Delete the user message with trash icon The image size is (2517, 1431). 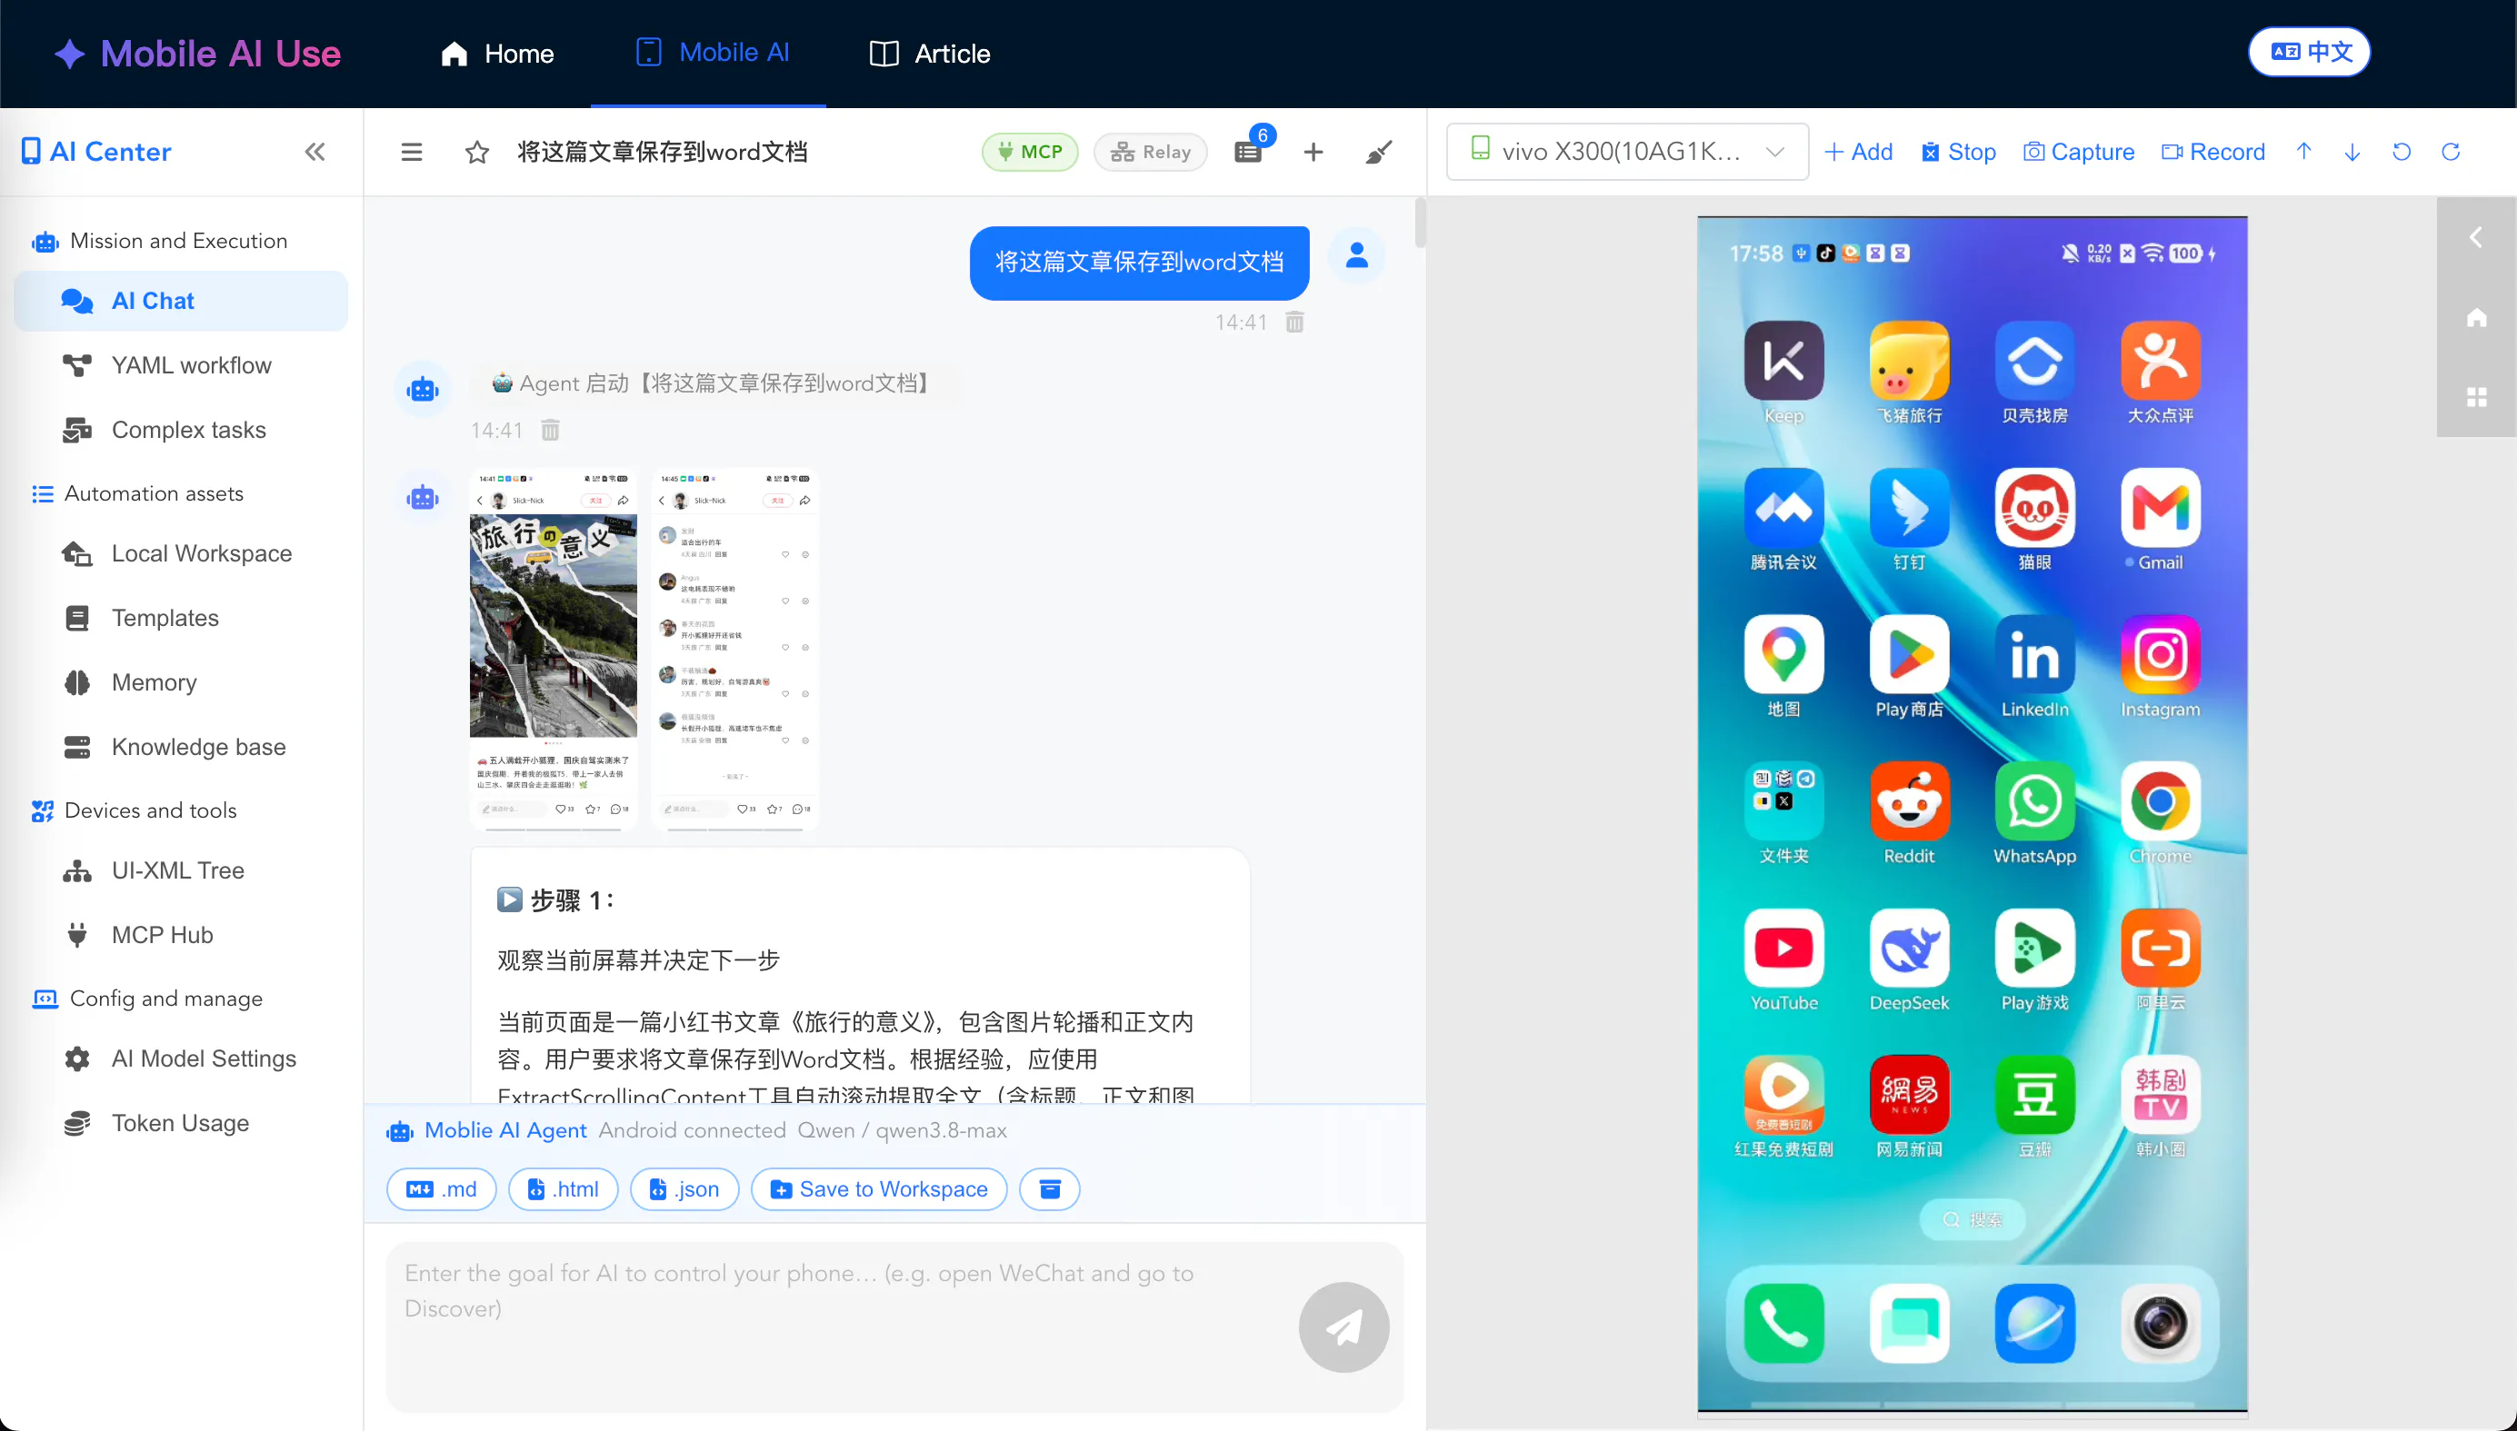[x=1295, y=323]
